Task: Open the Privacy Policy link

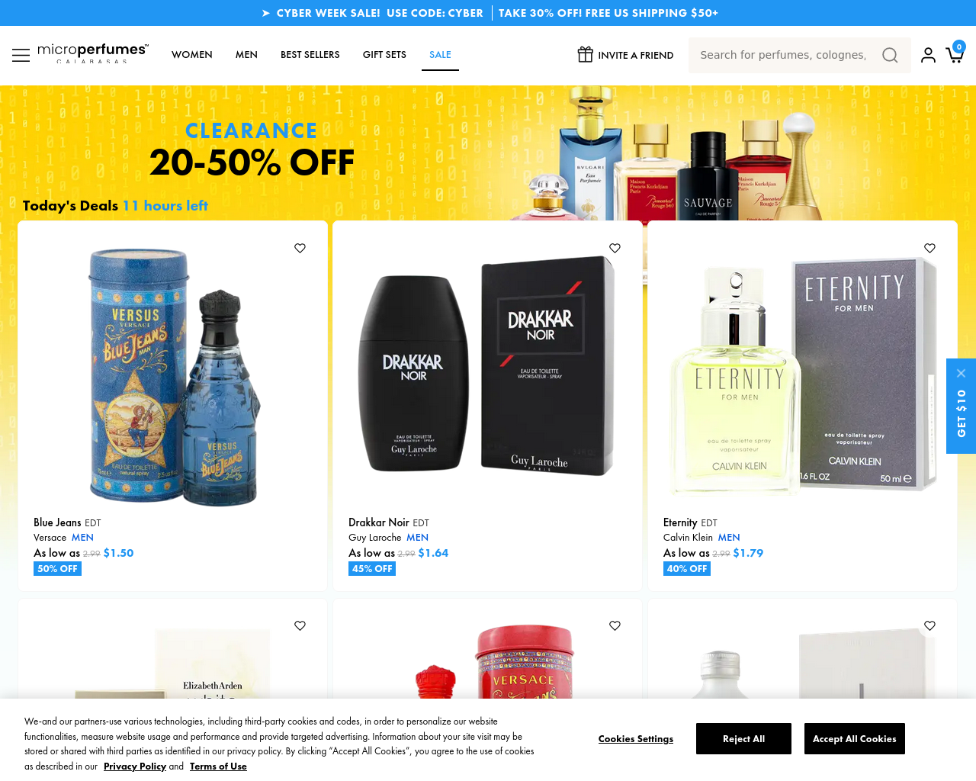Action: coord(135,767)
